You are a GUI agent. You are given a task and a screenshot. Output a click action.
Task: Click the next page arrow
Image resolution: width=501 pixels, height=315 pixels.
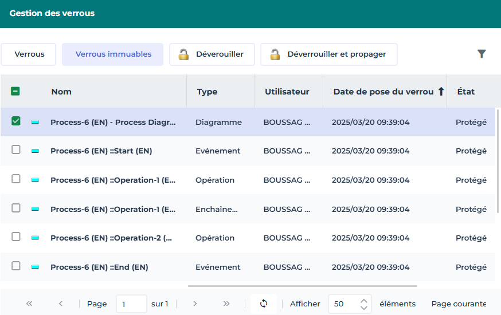(195, 304)
